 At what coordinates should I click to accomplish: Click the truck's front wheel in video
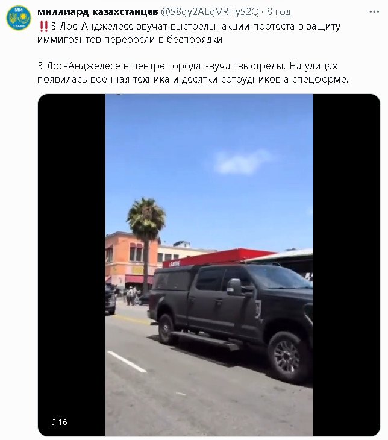tap(286, 357)
